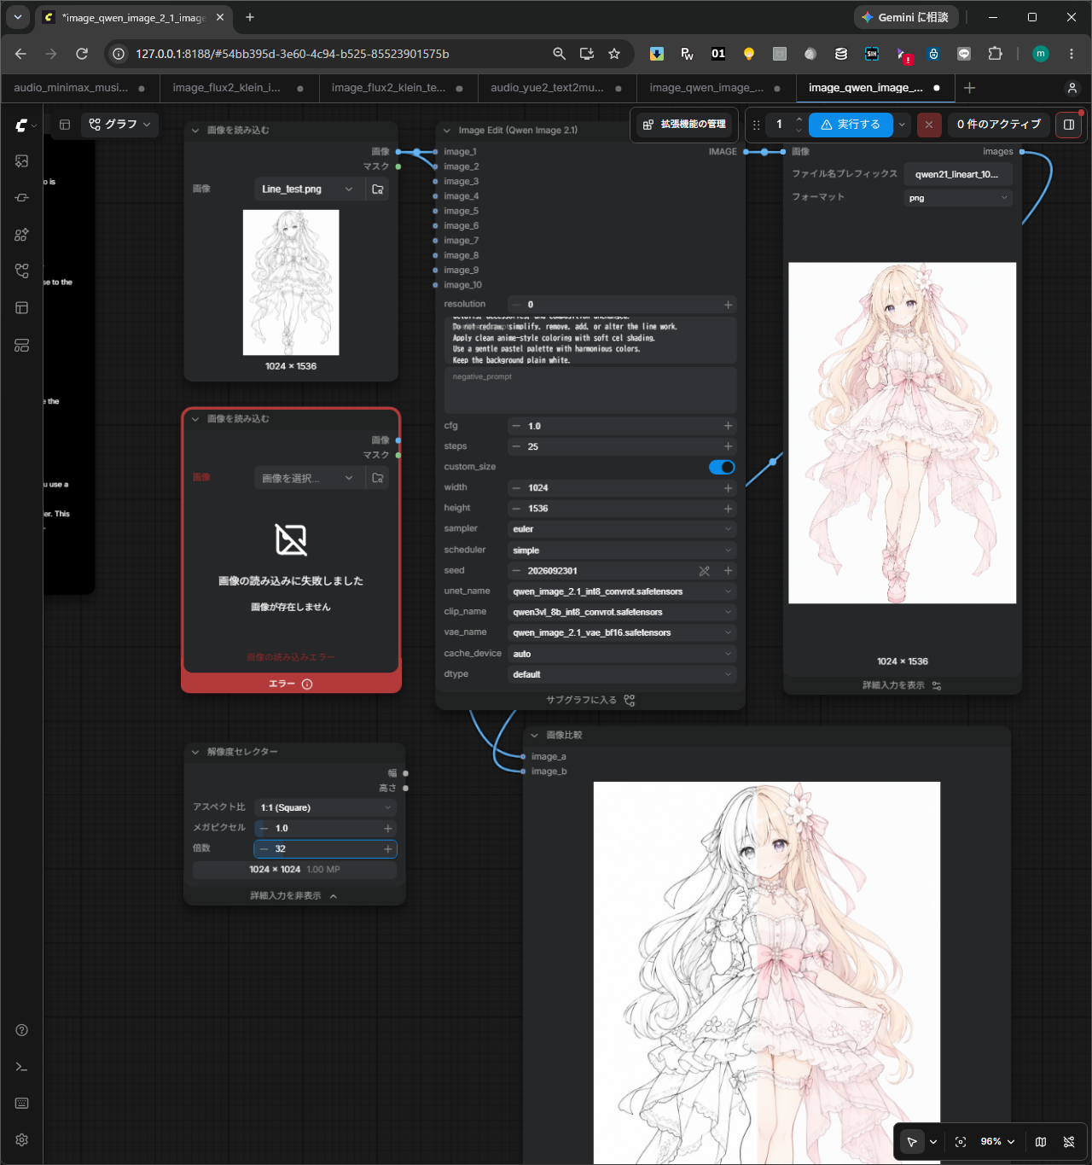This screenshot has height=1165, width=1092.
Task: Bookmark this page with the star icon
Action: click(614, 54)
